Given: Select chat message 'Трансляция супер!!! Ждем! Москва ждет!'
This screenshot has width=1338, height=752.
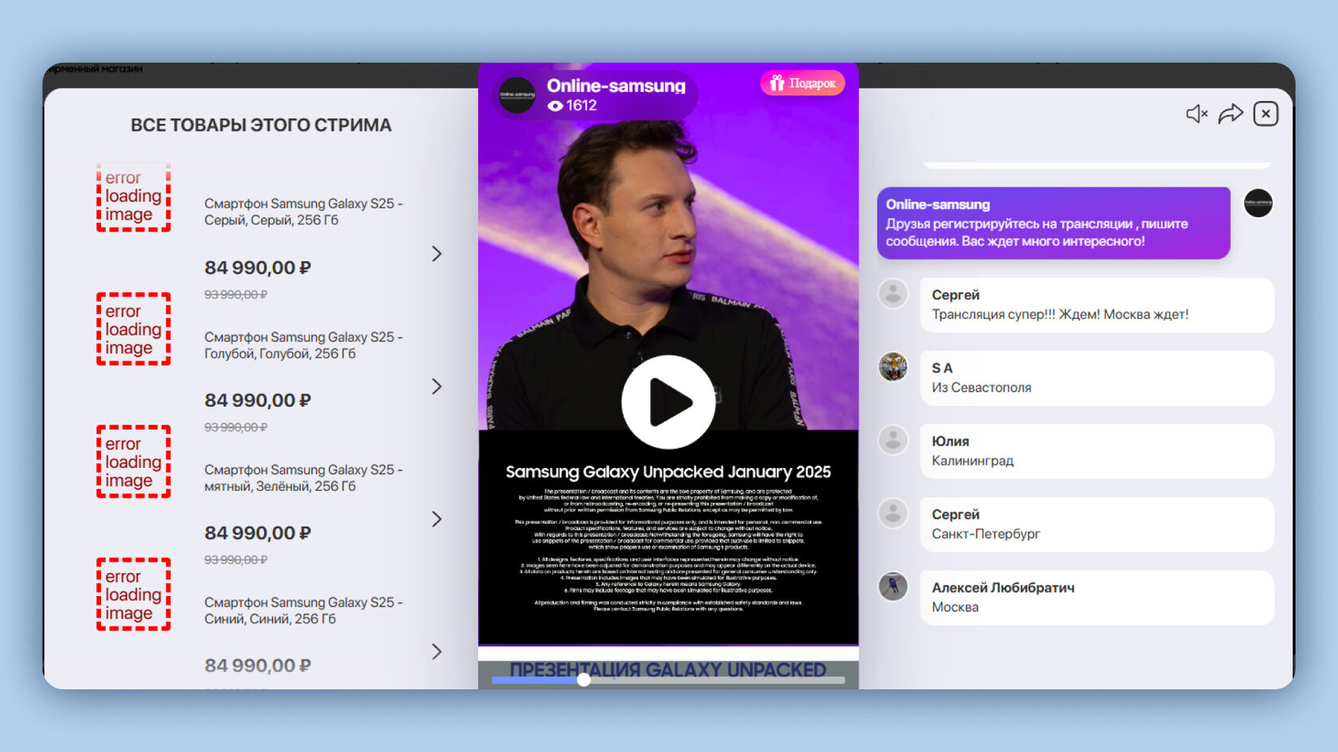Looking at the screenshot, I should point(1097,305).
